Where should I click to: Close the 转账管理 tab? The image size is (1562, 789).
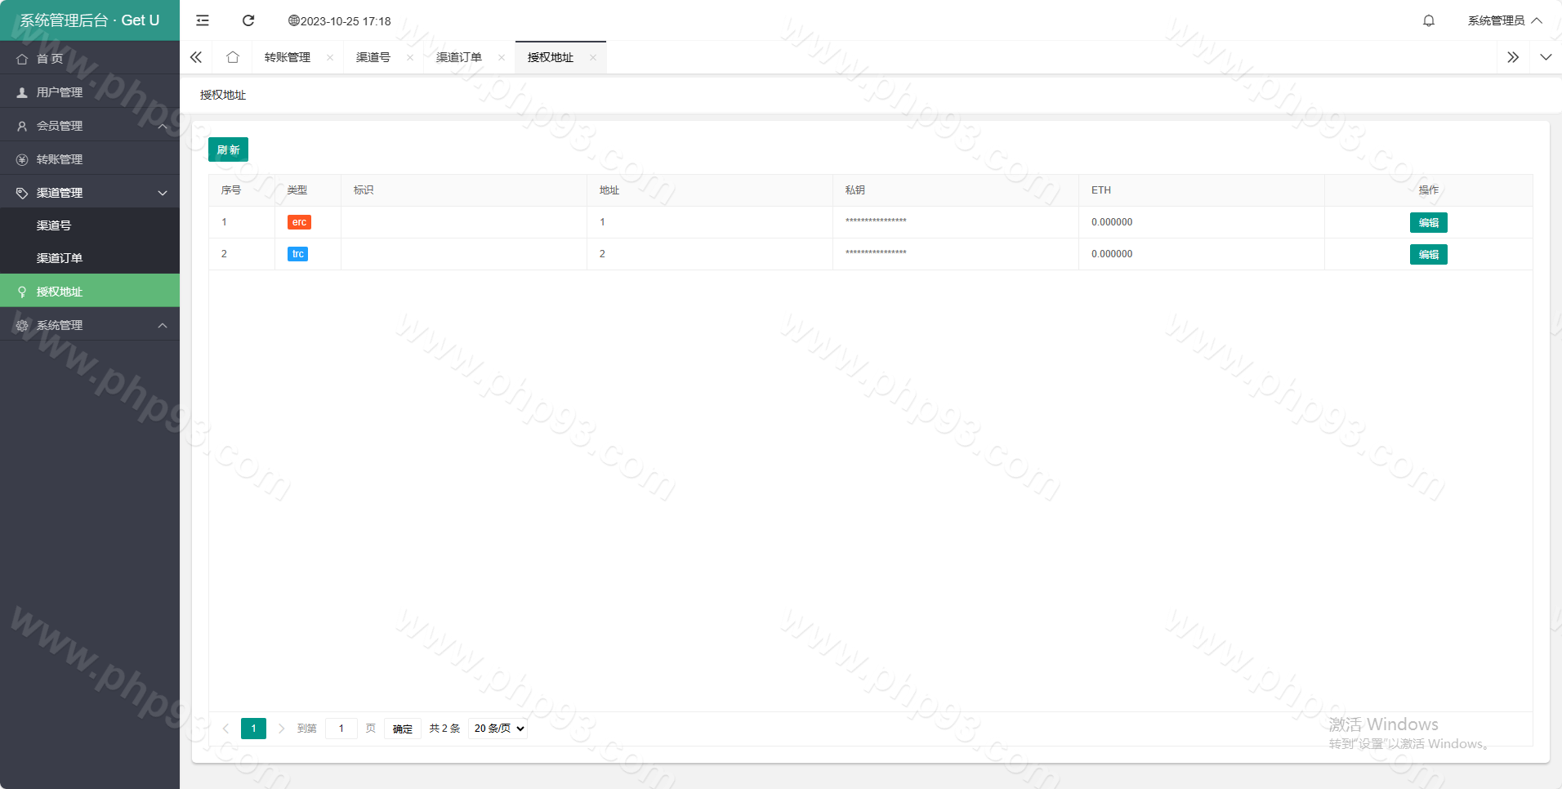(x=330, y=57)
